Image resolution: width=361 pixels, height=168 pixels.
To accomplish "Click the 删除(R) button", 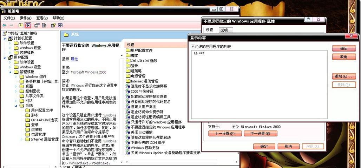I will point(344,85).
